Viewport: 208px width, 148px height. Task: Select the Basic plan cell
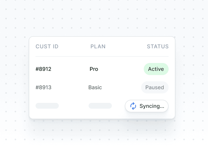click(95, 88)
